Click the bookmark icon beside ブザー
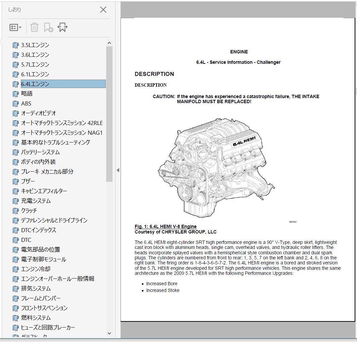Viewport: 357px width, 342px height. (15, 182)
